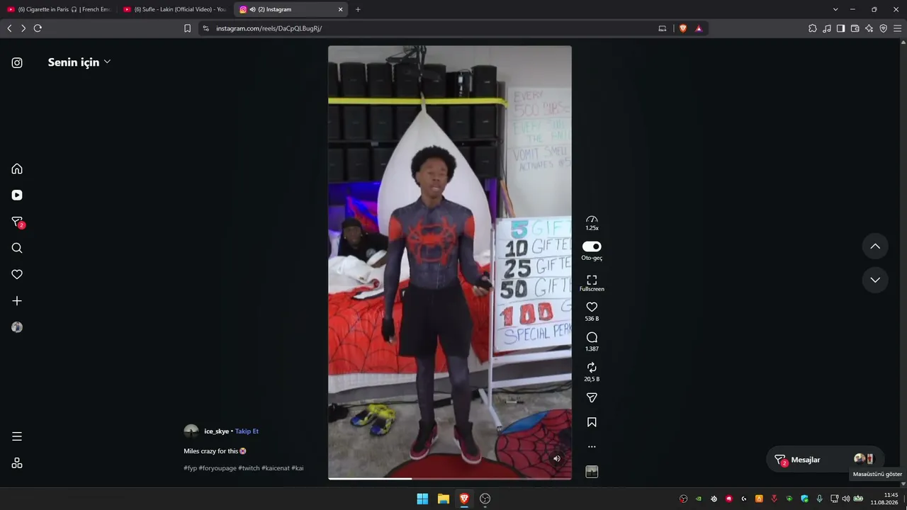The image size is (907, 510).
Task: Open the Windows Start menu
Action: [422, 499]
